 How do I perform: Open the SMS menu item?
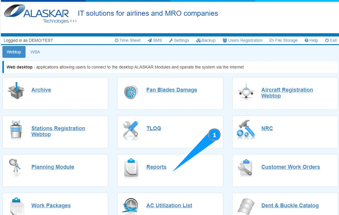155,40
